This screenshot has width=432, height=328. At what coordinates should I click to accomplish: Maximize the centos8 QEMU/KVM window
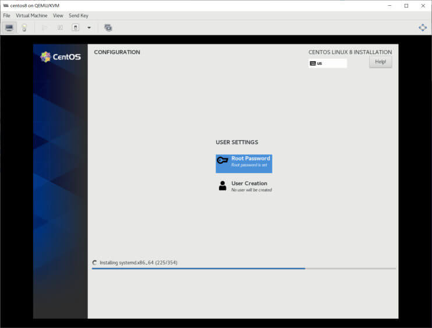point(406,5)
